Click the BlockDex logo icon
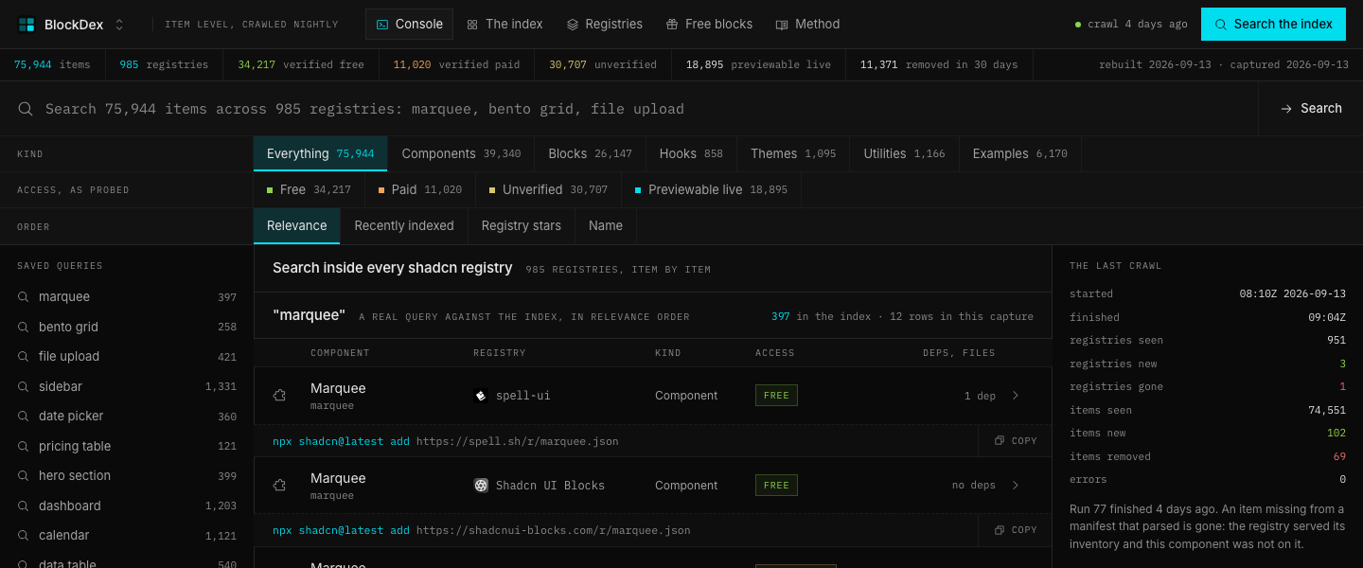The image size is (1363, 568). 27,25
